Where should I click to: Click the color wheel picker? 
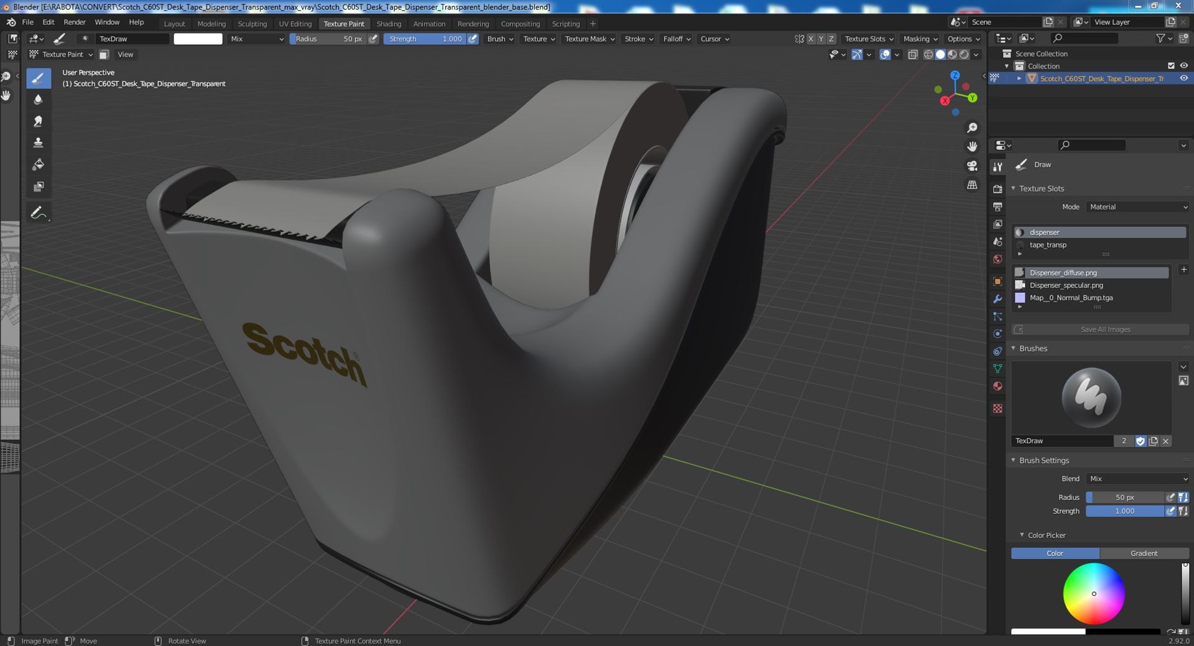(1094, 594)
